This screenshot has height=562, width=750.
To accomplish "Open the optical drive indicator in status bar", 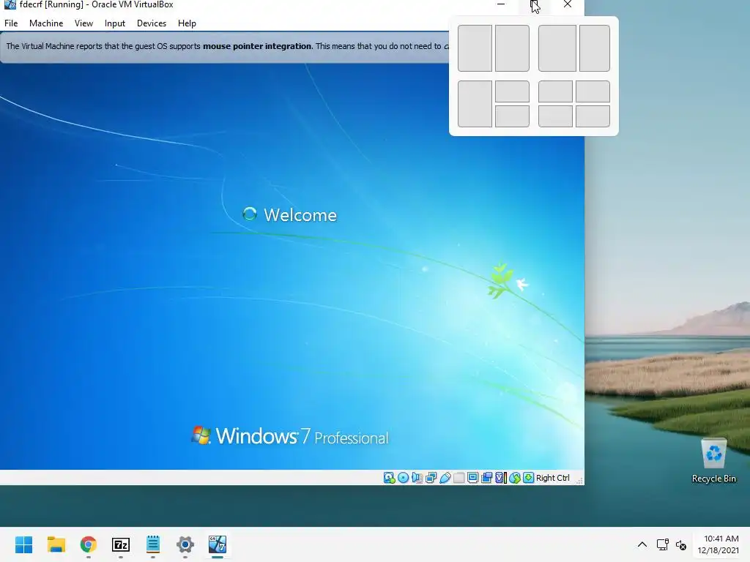I will [x=404, y=478].
